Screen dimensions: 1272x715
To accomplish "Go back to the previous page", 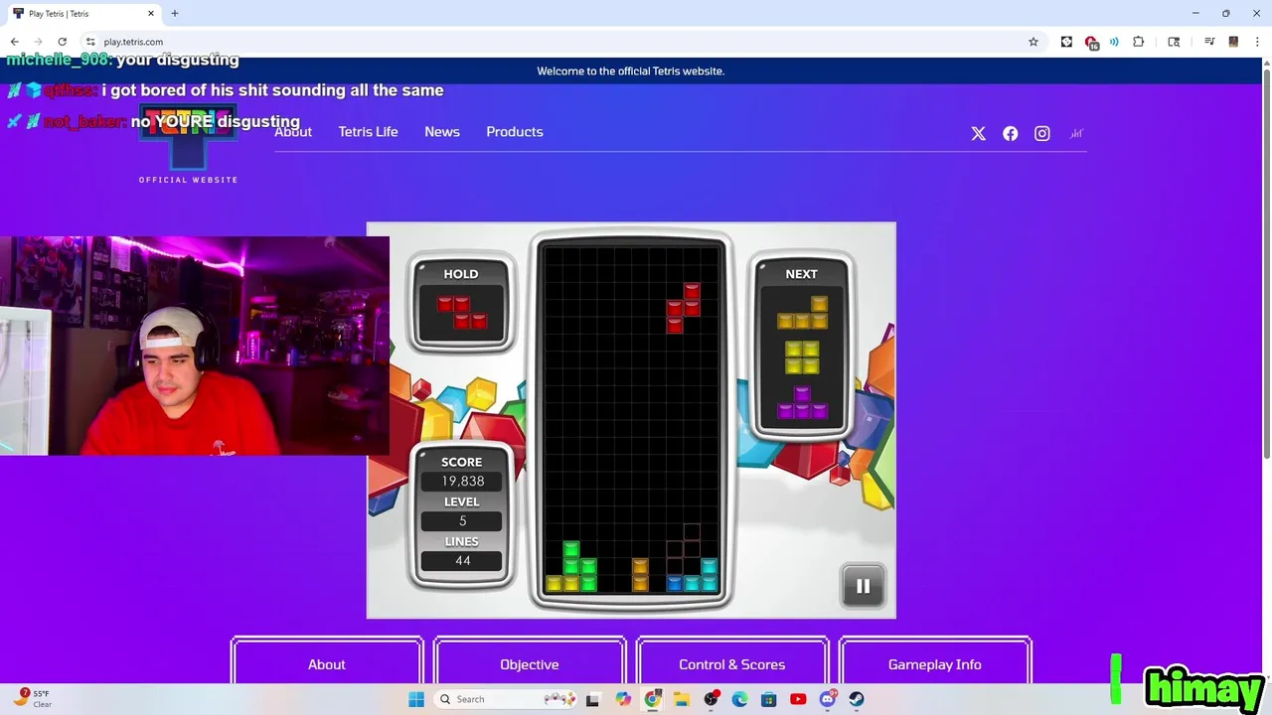I will point(14,42).
